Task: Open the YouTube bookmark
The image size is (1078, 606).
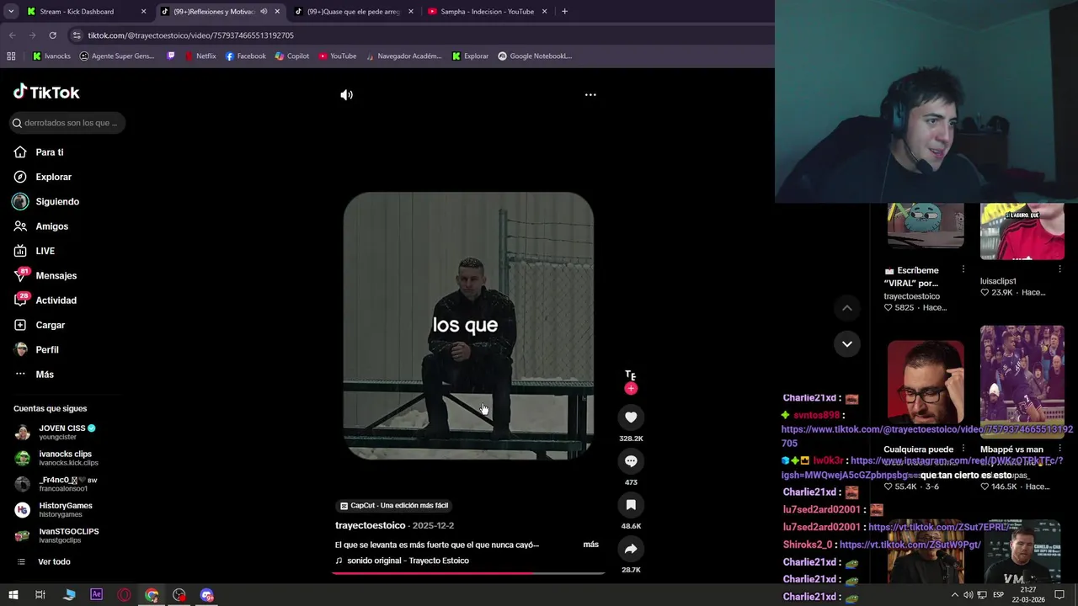Action: [337, 56]
